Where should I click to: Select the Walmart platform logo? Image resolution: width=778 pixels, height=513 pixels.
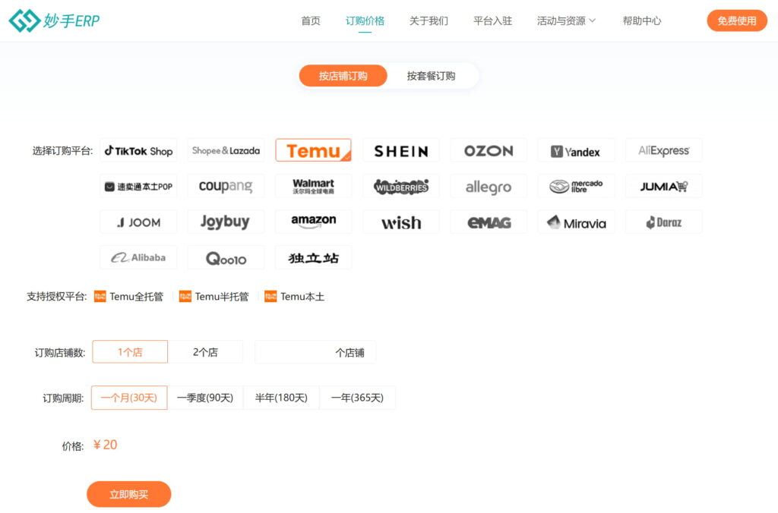click(x=313, y=186)
